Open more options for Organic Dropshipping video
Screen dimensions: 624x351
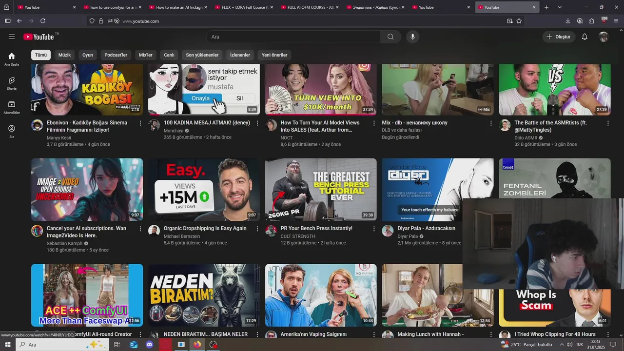[257, 229]
